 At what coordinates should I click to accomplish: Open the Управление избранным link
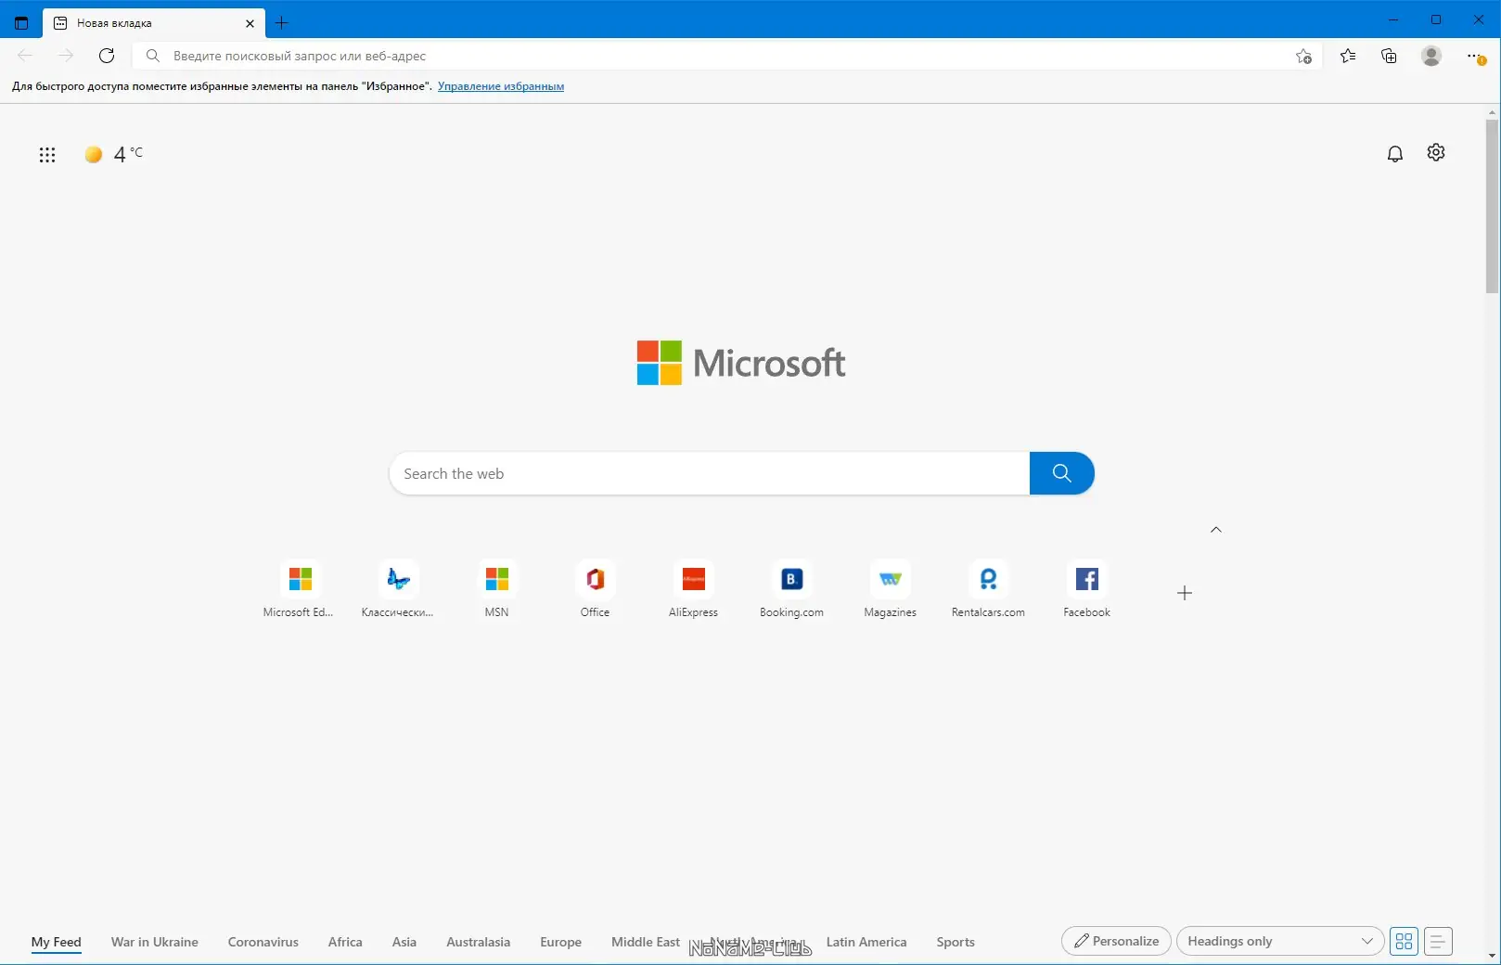[x=501, y=86]
